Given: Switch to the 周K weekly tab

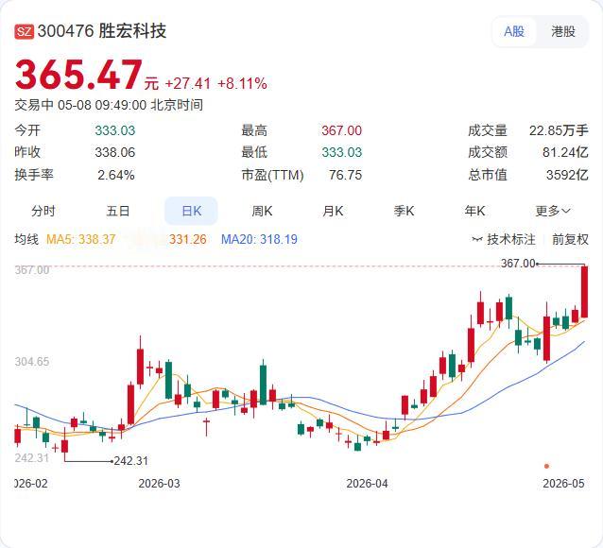Looking at the screenshot, I should pyautogui.click(x=262, y=211).
